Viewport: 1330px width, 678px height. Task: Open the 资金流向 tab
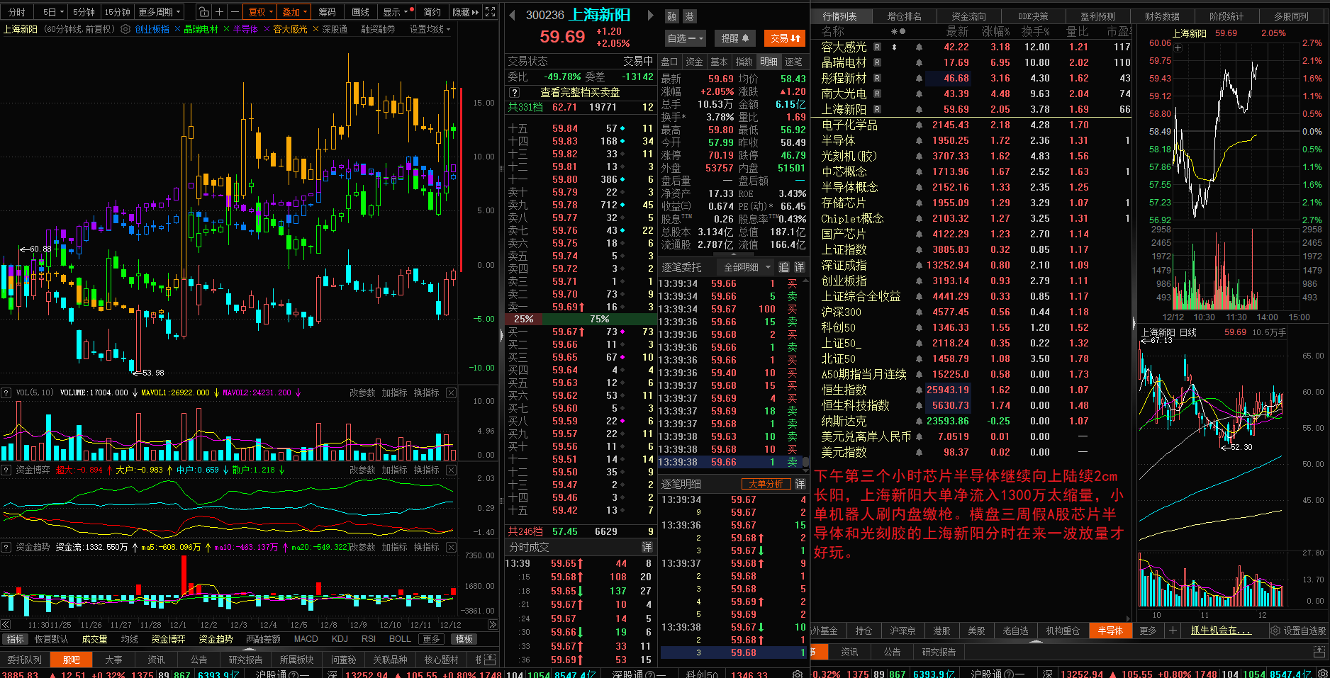coord(968,16)
